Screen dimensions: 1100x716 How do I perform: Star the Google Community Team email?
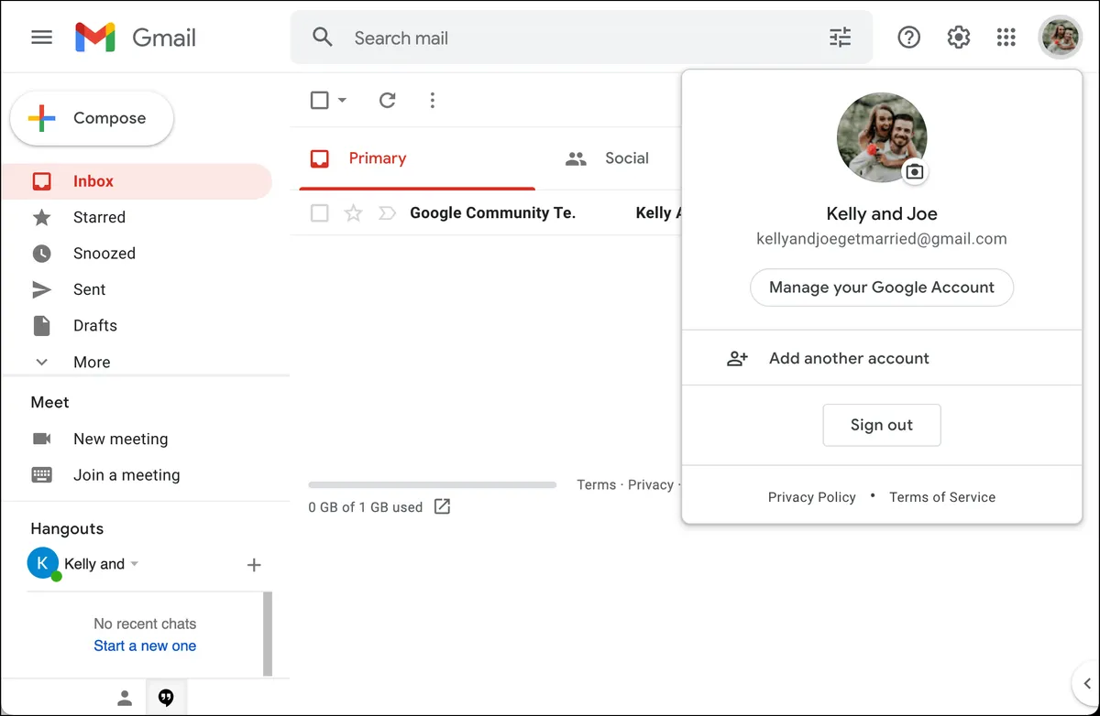(353, 213)
